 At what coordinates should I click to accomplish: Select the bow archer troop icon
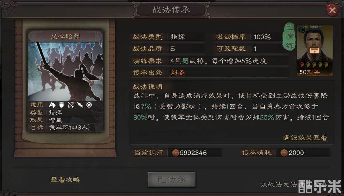click(71, 105)
